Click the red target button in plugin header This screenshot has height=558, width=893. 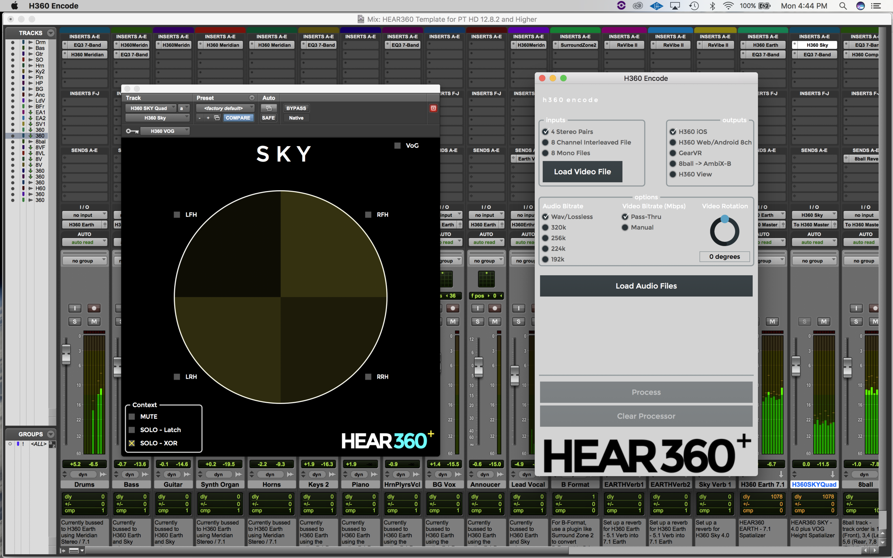[433, 108]
